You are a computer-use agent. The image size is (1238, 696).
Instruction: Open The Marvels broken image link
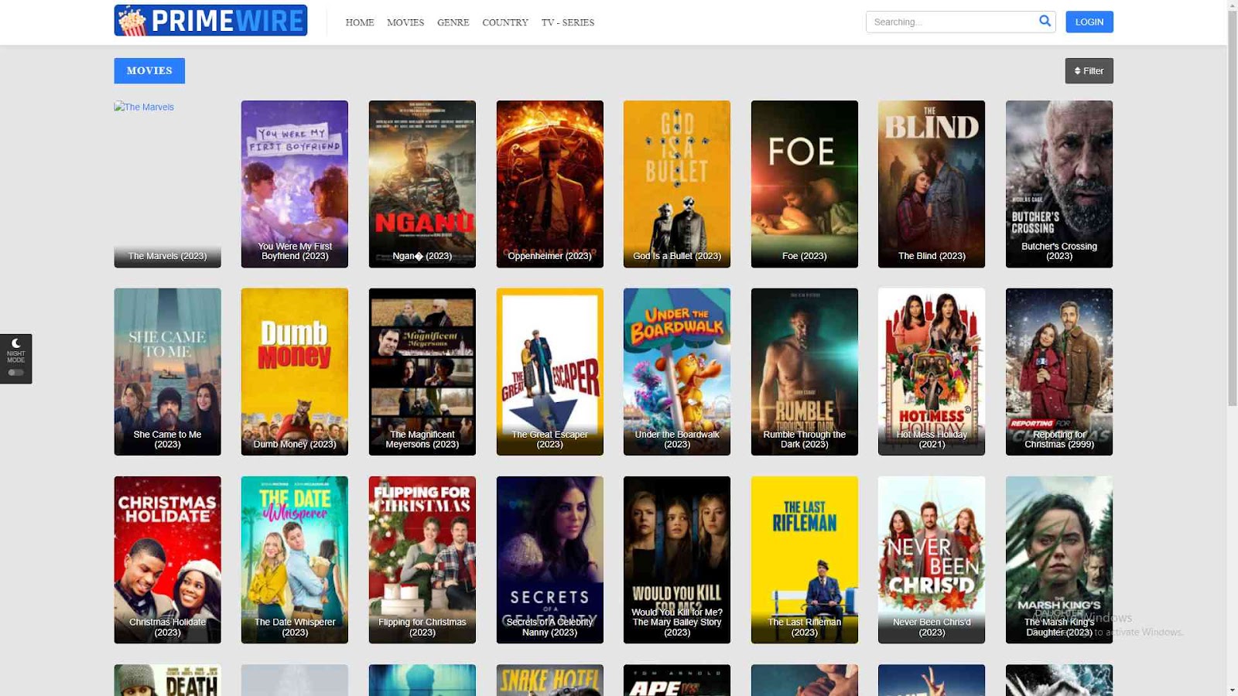(x=144, y=107)
